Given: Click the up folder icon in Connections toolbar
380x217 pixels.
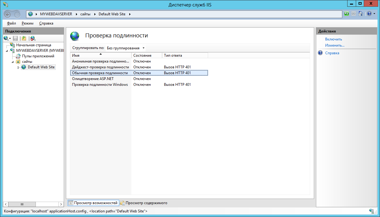Looking at the screenshot, I should [x=24, y=38].
